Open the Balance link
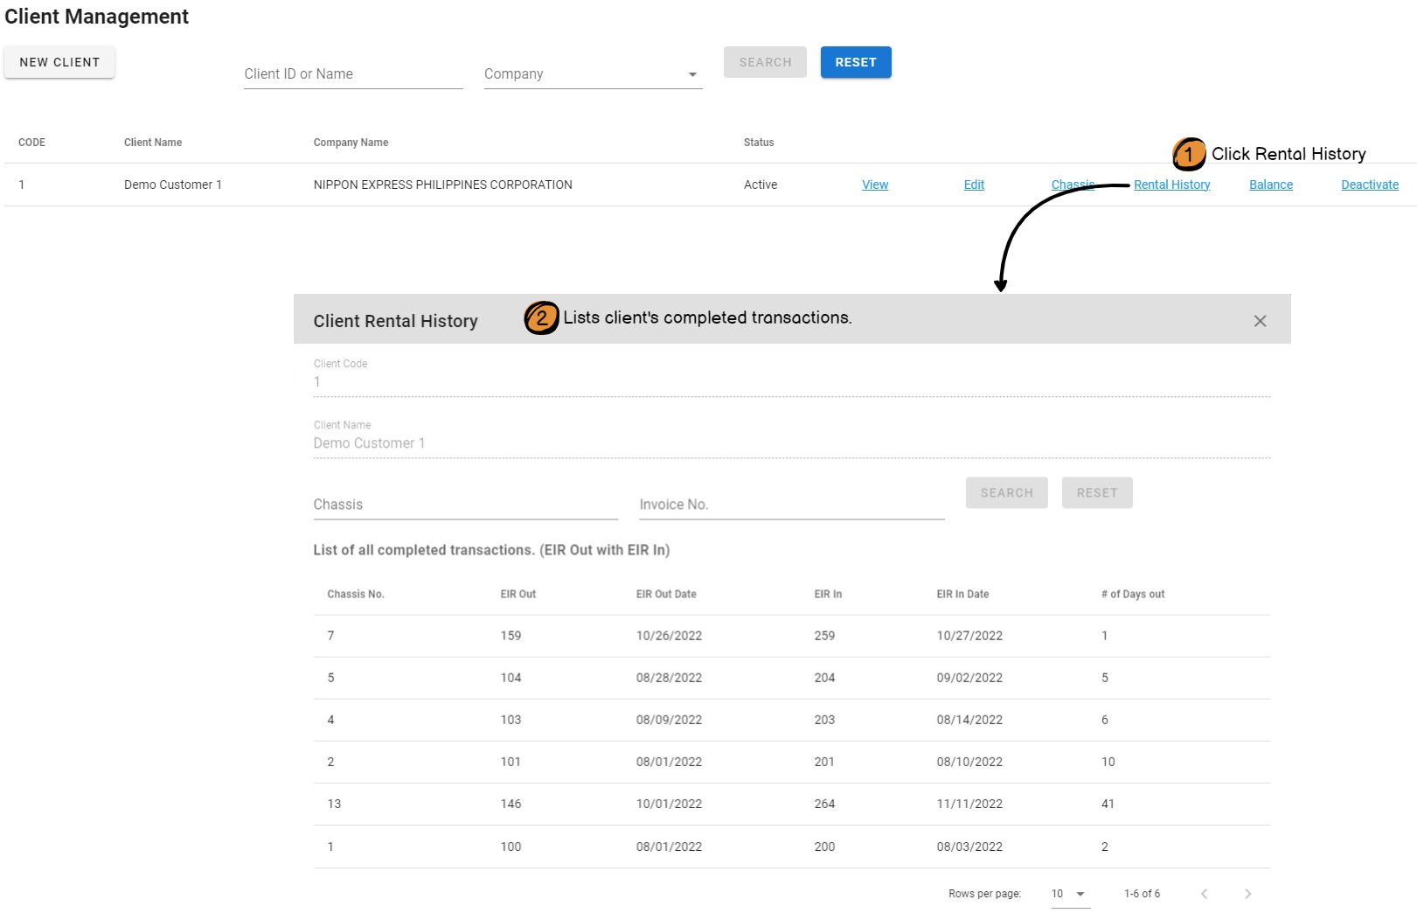 tap(1270, 185)
